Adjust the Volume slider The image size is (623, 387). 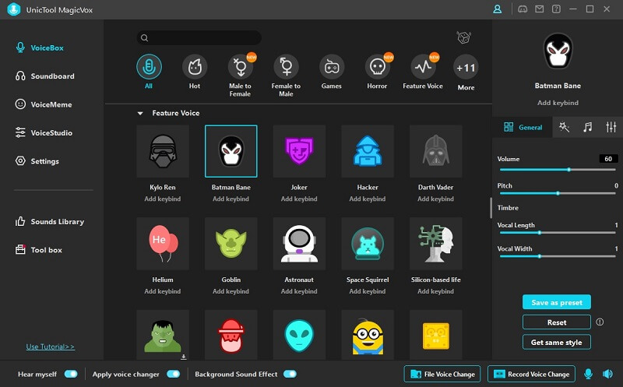(569, 169)
